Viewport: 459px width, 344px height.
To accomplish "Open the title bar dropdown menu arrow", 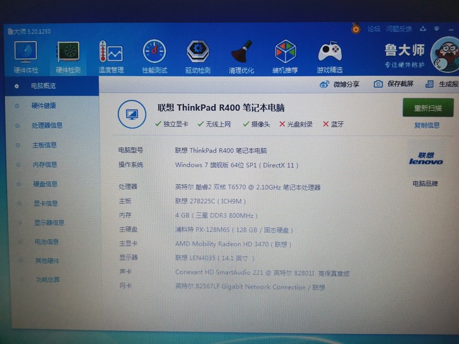I will pos(436,29).
